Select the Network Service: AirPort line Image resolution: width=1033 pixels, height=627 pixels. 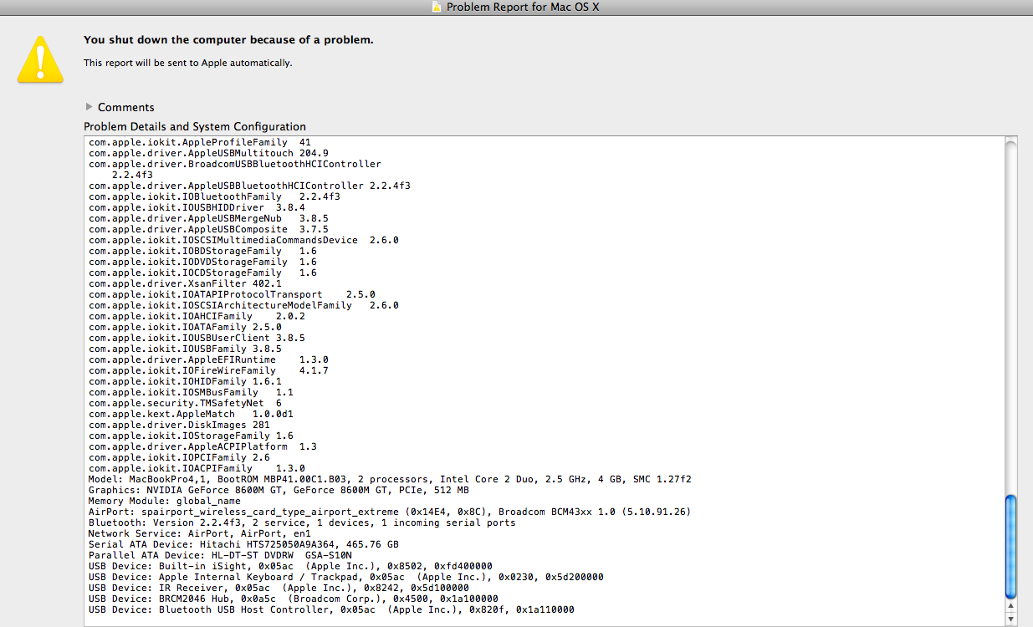tap(199, 533)
